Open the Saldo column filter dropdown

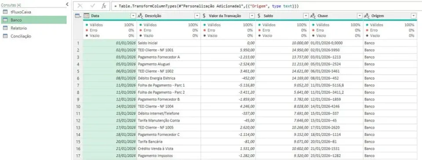[306, 16]
